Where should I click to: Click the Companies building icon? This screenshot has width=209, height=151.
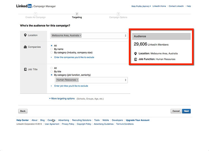pyautogui.click(x=25, y=47)
